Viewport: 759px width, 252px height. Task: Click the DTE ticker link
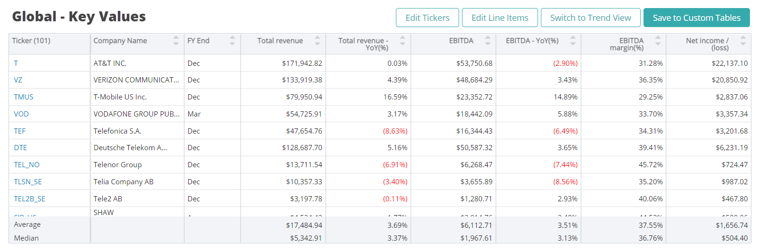pos(20,148)
